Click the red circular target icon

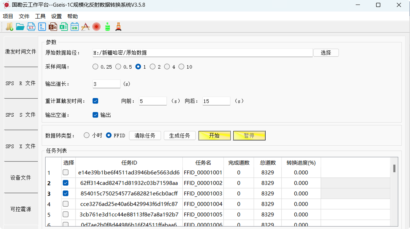(96, 27)
